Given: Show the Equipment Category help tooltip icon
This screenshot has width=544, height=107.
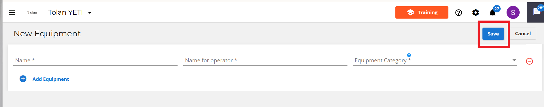Looking at the screenshot, I should (x=409, y=55).
